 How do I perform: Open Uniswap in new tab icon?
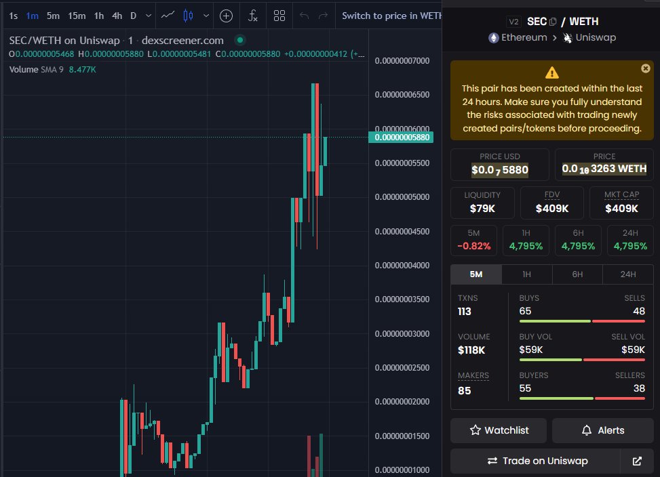pyautogui.click(x=637, y=461)
